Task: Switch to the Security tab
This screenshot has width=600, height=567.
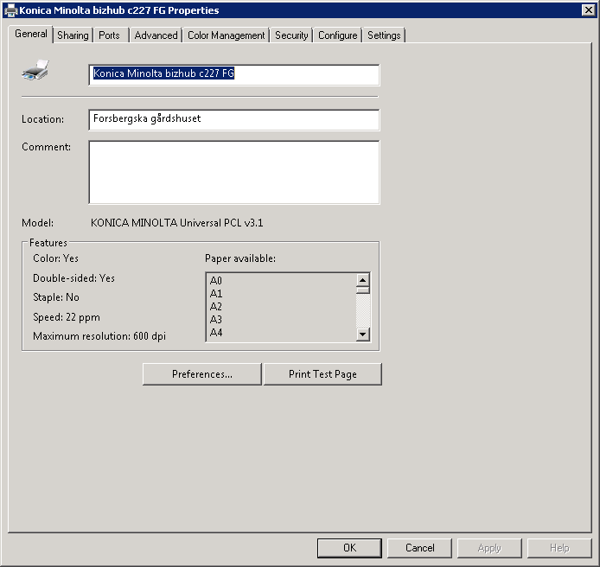Action: pyautogui.click(x=291, y=35)
